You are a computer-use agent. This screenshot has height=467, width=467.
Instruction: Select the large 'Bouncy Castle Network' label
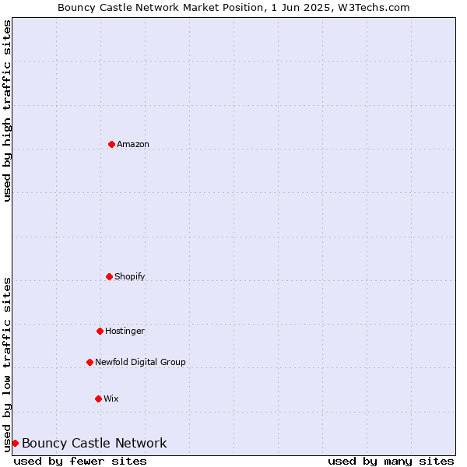pyautogui.click(x=94, y=443)
